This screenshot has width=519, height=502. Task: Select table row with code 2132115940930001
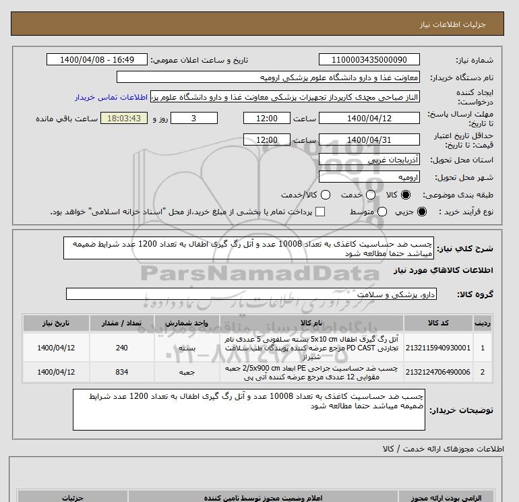click(257, 348)
